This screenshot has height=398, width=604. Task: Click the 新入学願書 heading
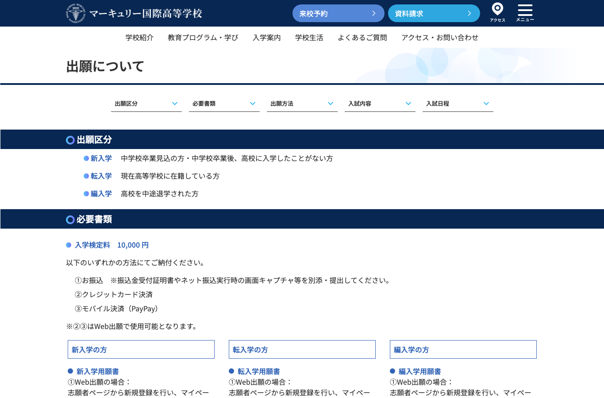point(98,371)
